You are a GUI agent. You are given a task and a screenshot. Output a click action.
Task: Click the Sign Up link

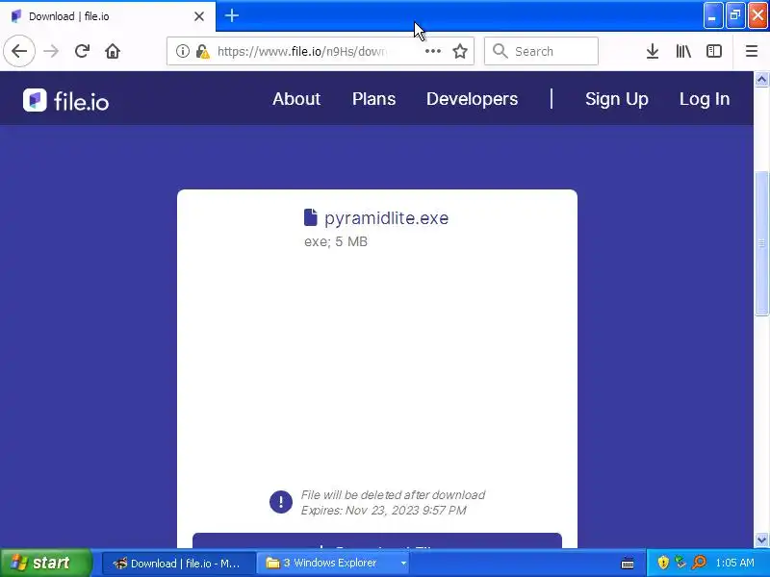point(617,99)
